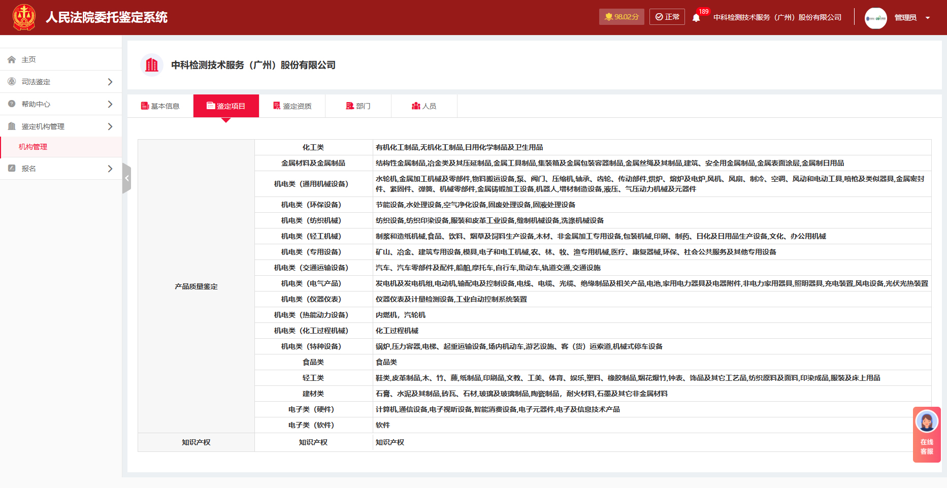
Task: Click 机电类（纺织机械） row label
Action: [x=313, y=220]
